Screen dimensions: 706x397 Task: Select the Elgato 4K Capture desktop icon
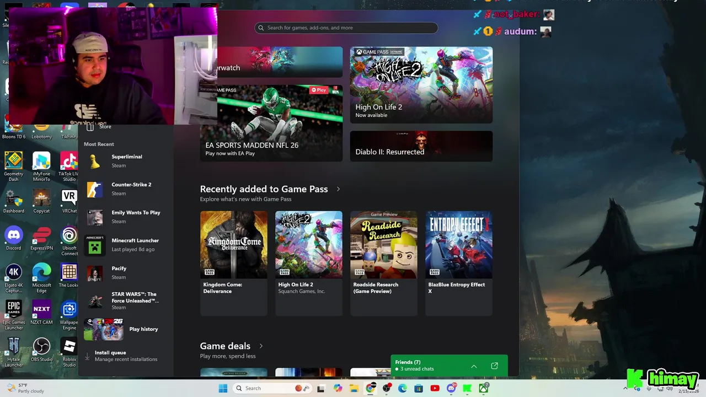coord(14,278)
